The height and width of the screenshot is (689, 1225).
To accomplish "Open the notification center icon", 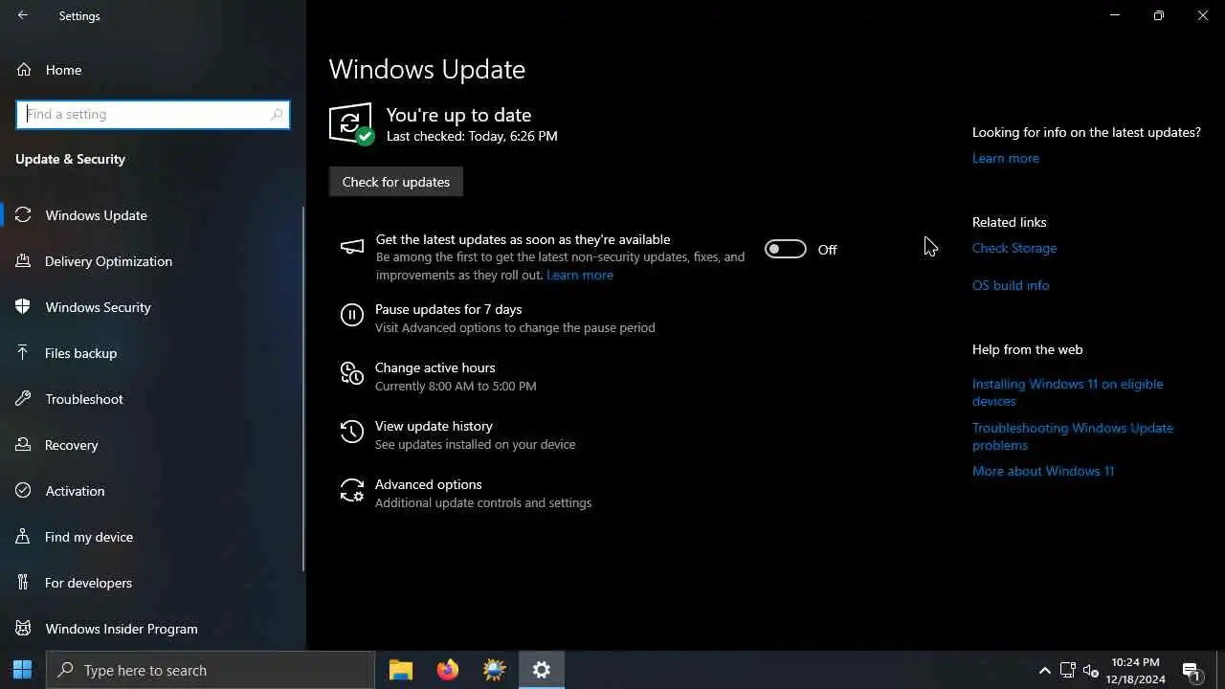I will (1192, 672).
